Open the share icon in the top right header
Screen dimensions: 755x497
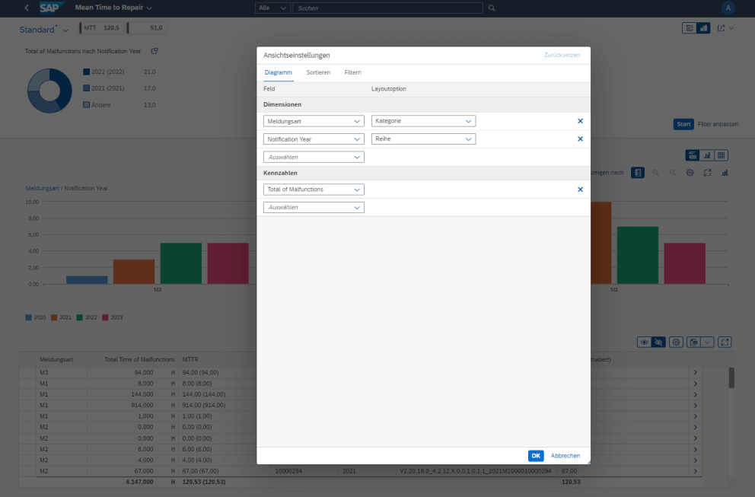(721, 27)
